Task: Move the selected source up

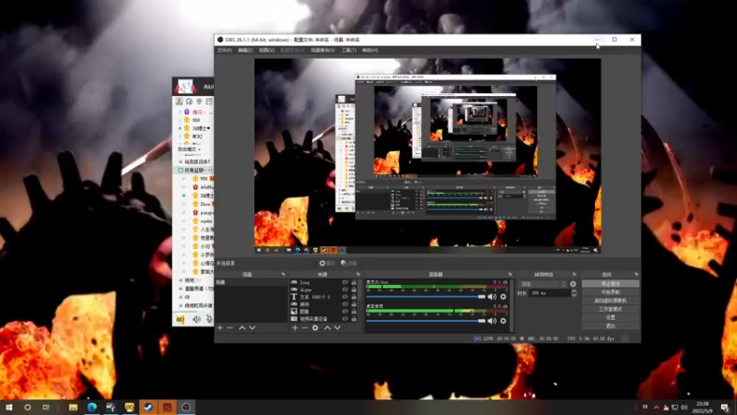Action: tap(327, 327)
